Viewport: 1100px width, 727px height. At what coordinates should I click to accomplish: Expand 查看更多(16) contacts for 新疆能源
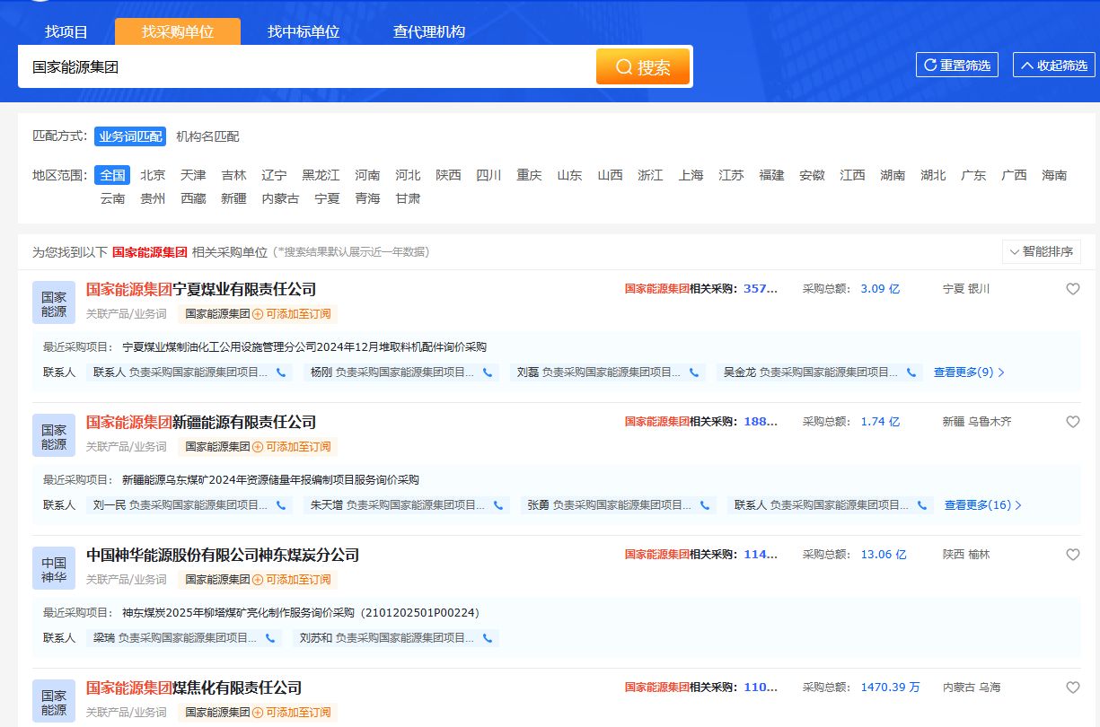pos(983,505)
